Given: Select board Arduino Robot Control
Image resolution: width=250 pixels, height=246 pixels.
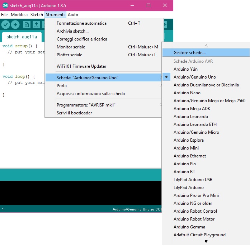Looking at the screenshot, I should point(206,211).
